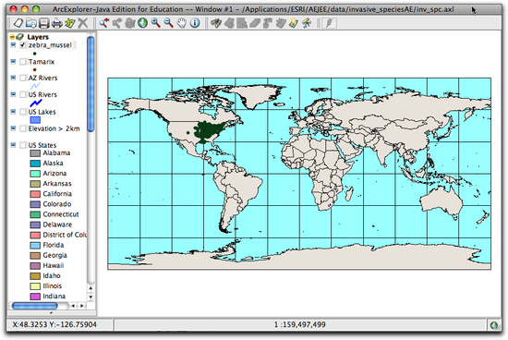Collapse the US States legend list
The width and height of the screenshot is (508, 340).
pos(13,145)
